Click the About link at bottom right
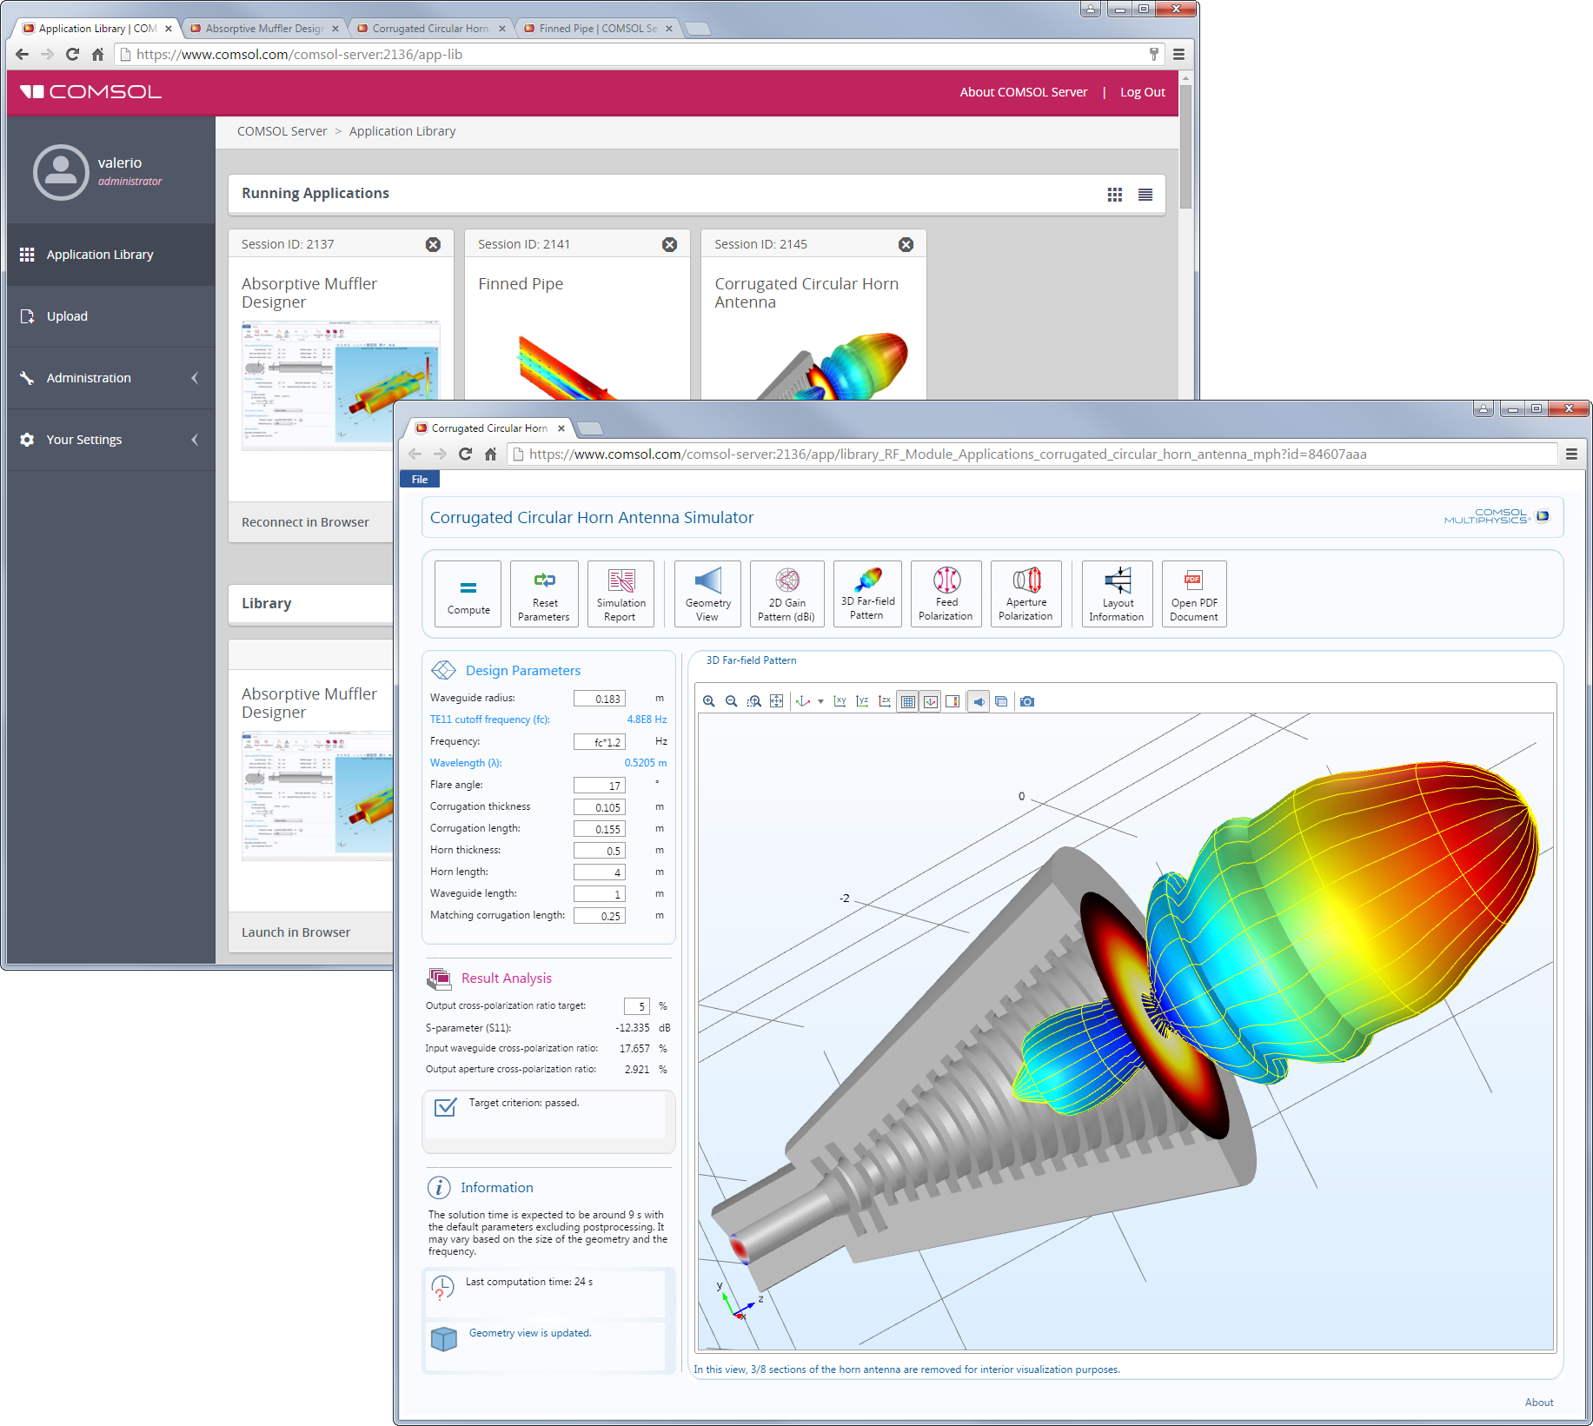 tap(1539, 1403)
